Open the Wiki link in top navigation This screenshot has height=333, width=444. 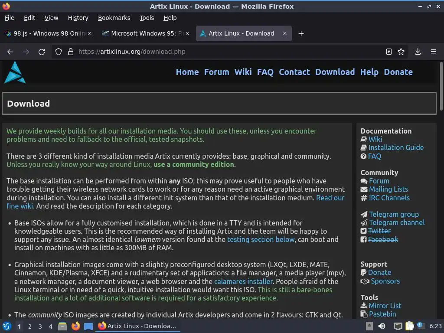pos(243,72)
